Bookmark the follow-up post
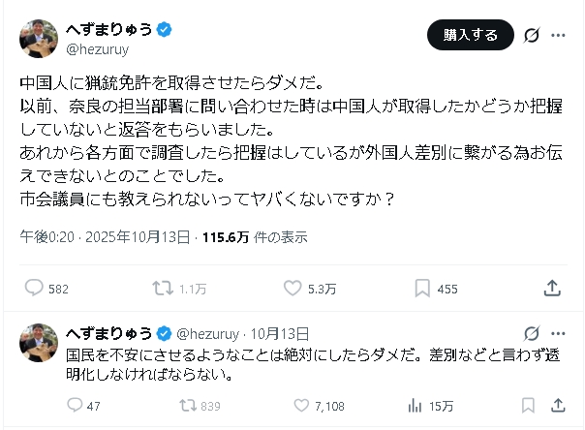This screenshot has height=430, width=585. pos(528,406)
